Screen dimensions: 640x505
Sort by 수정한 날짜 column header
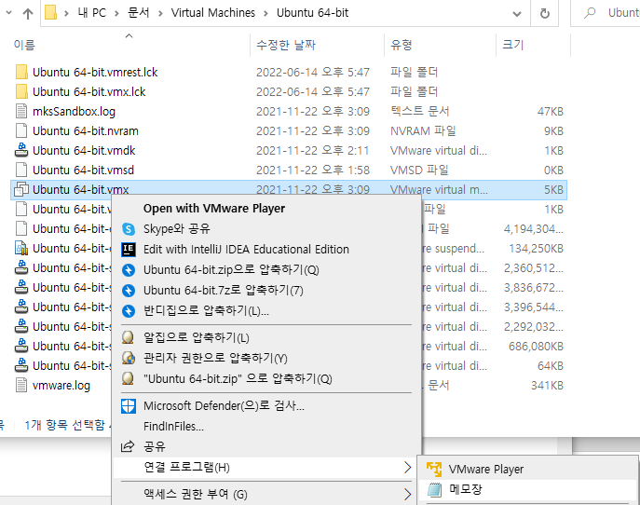286,45
